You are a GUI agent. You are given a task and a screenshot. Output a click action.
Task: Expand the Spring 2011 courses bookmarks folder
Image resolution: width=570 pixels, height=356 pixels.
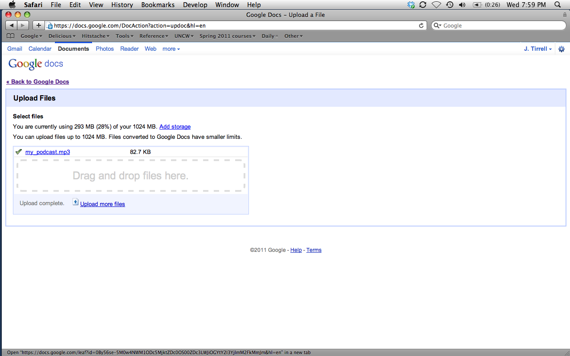pos(228,36)
